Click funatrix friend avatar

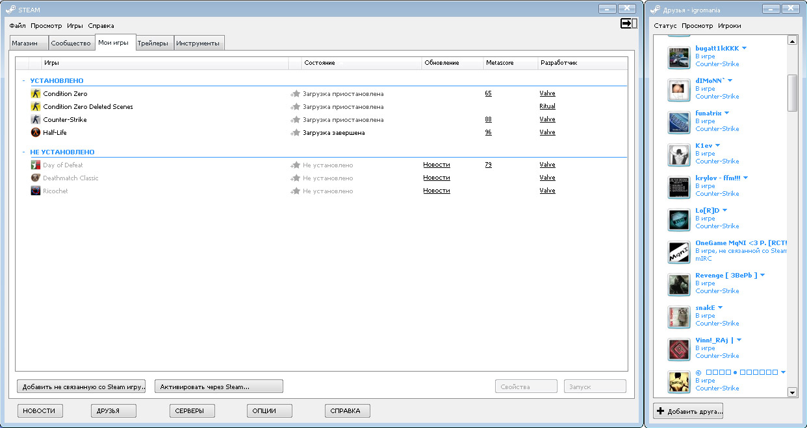point(678,123)
